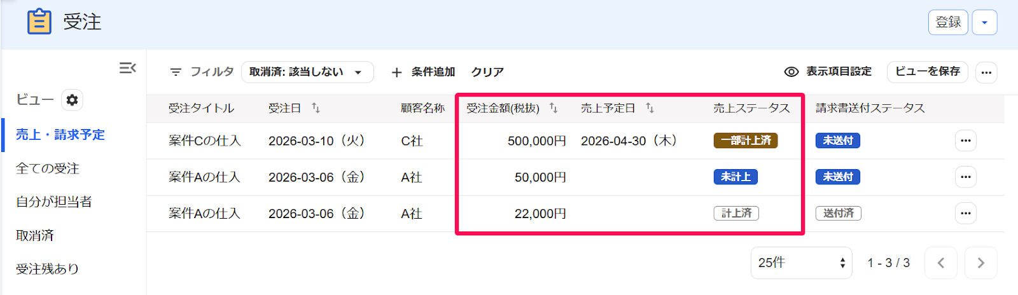Open row menu for 案件Cの仕入
Viewport: 1018px width, 295px height.
(x=966, y=141)
